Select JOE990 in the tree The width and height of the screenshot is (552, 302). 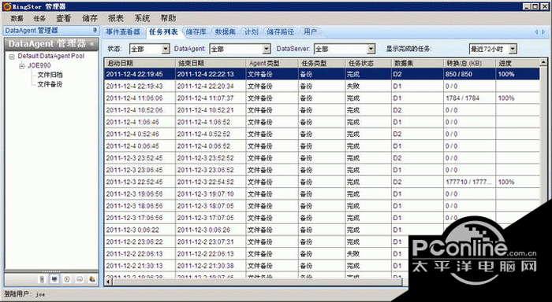(x=39, y=65)
